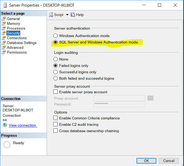The width and height of the screenshot is (184, 166).
Task: Click the Security page icon
Action: pos(3,33)
